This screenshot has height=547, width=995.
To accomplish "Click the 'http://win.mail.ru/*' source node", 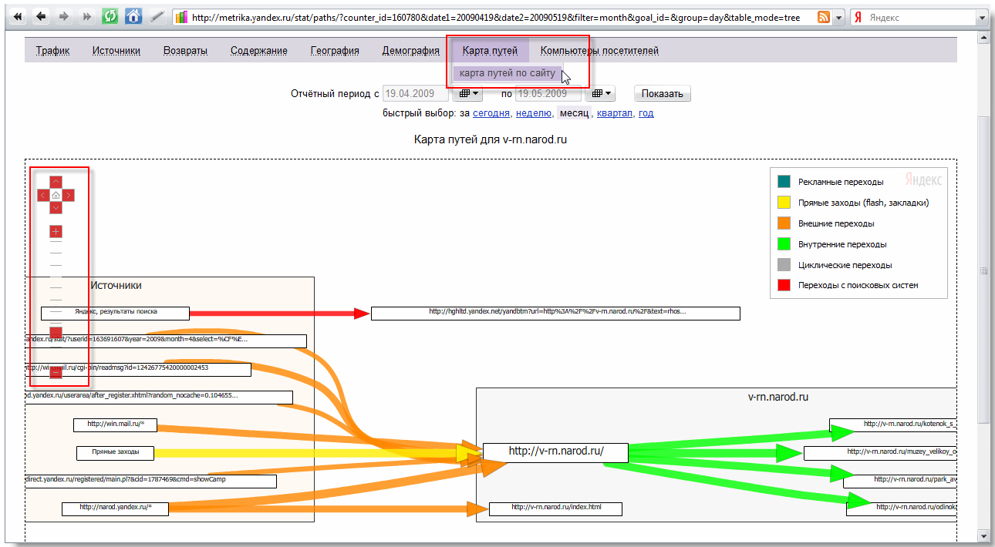I will click(115, 425).
